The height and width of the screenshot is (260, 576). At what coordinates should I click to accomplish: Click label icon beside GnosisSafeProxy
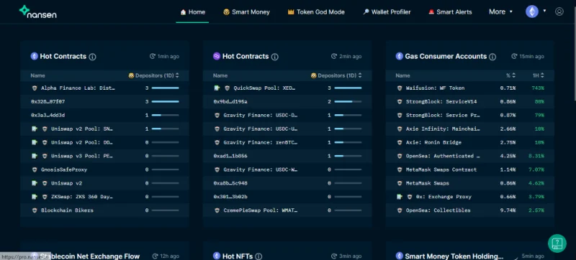click(35, 170)
